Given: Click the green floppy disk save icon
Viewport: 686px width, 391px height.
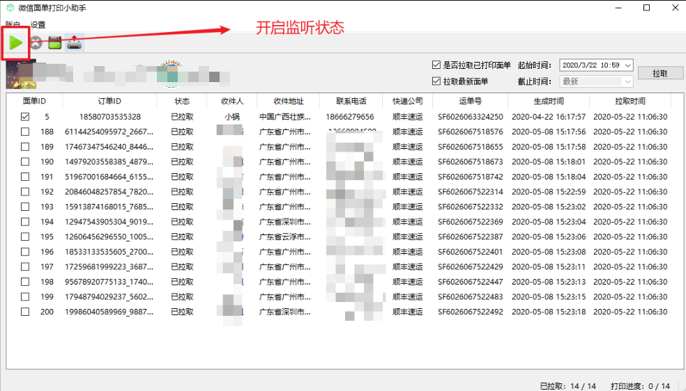Looking at the screenshot, I should 54,42.
